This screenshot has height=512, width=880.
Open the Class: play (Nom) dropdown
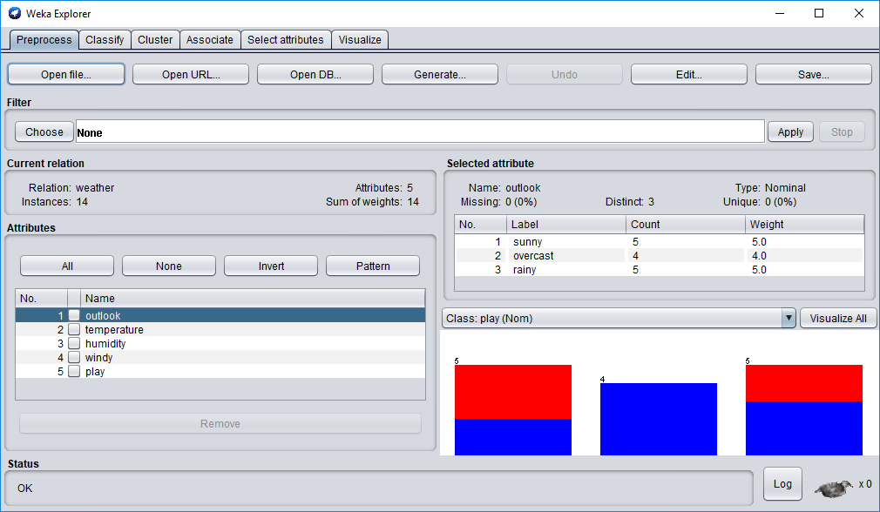click(619, 319)
